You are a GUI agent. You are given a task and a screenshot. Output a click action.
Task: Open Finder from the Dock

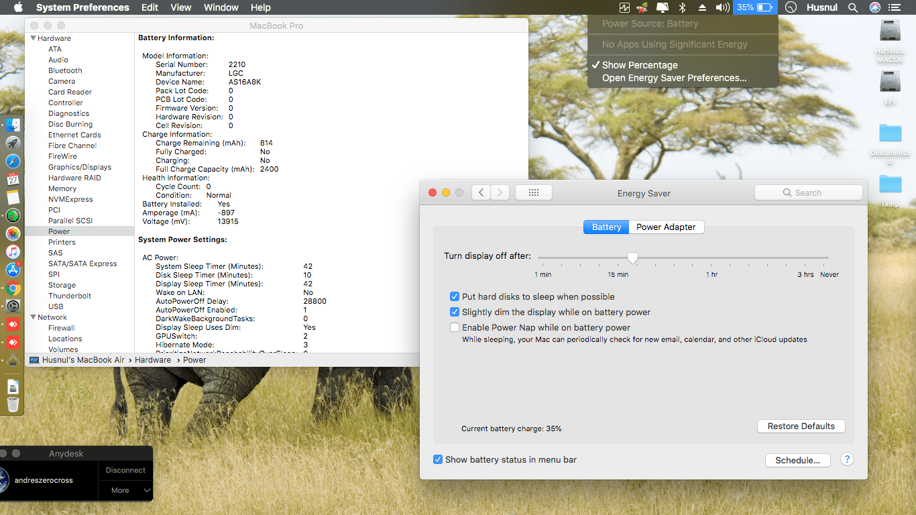pyautogui.click(x=13, y=125)
